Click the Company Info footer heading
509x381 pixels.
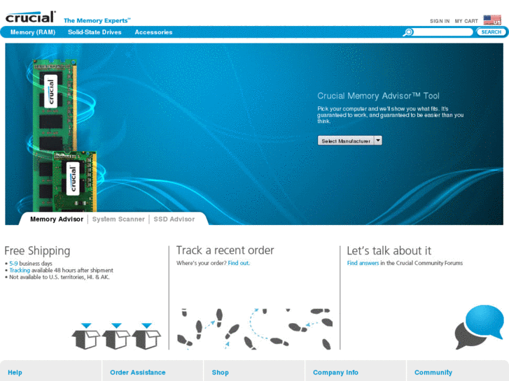pyautogui.click(x=335, y=372)
